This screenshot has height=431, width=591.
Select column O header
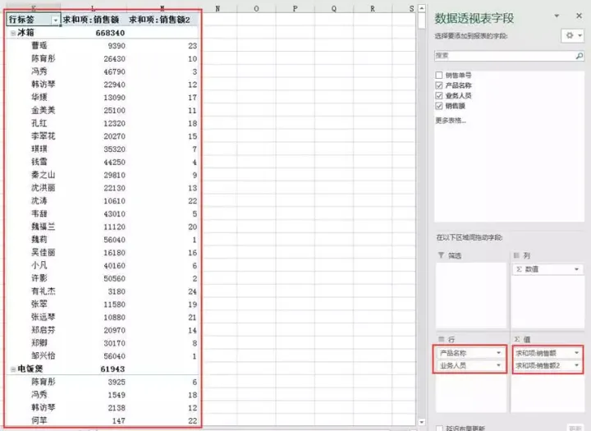click(x=256, y=8)
